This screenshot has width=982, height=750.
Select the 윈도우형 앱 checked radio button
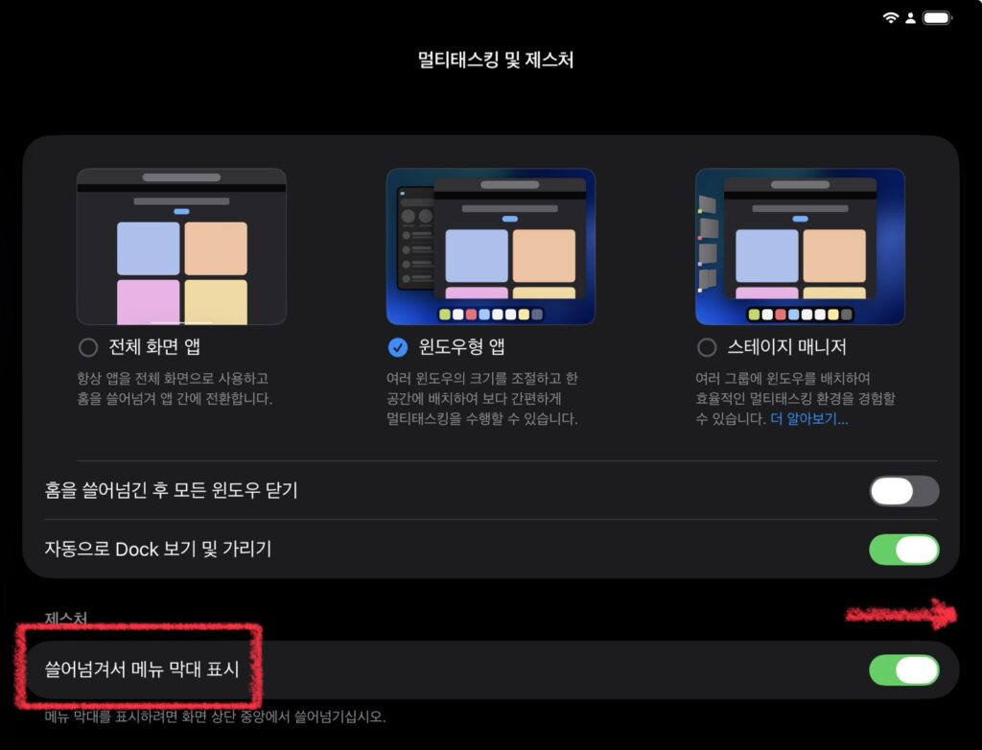coord(398,347)
